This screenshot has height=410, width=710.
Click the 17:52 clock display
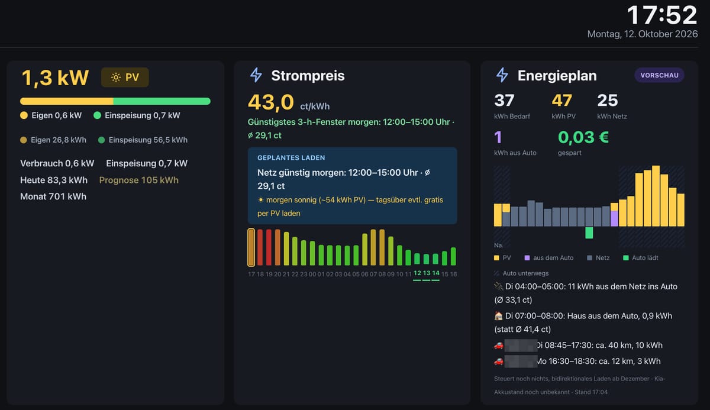(x=662, y=15)
